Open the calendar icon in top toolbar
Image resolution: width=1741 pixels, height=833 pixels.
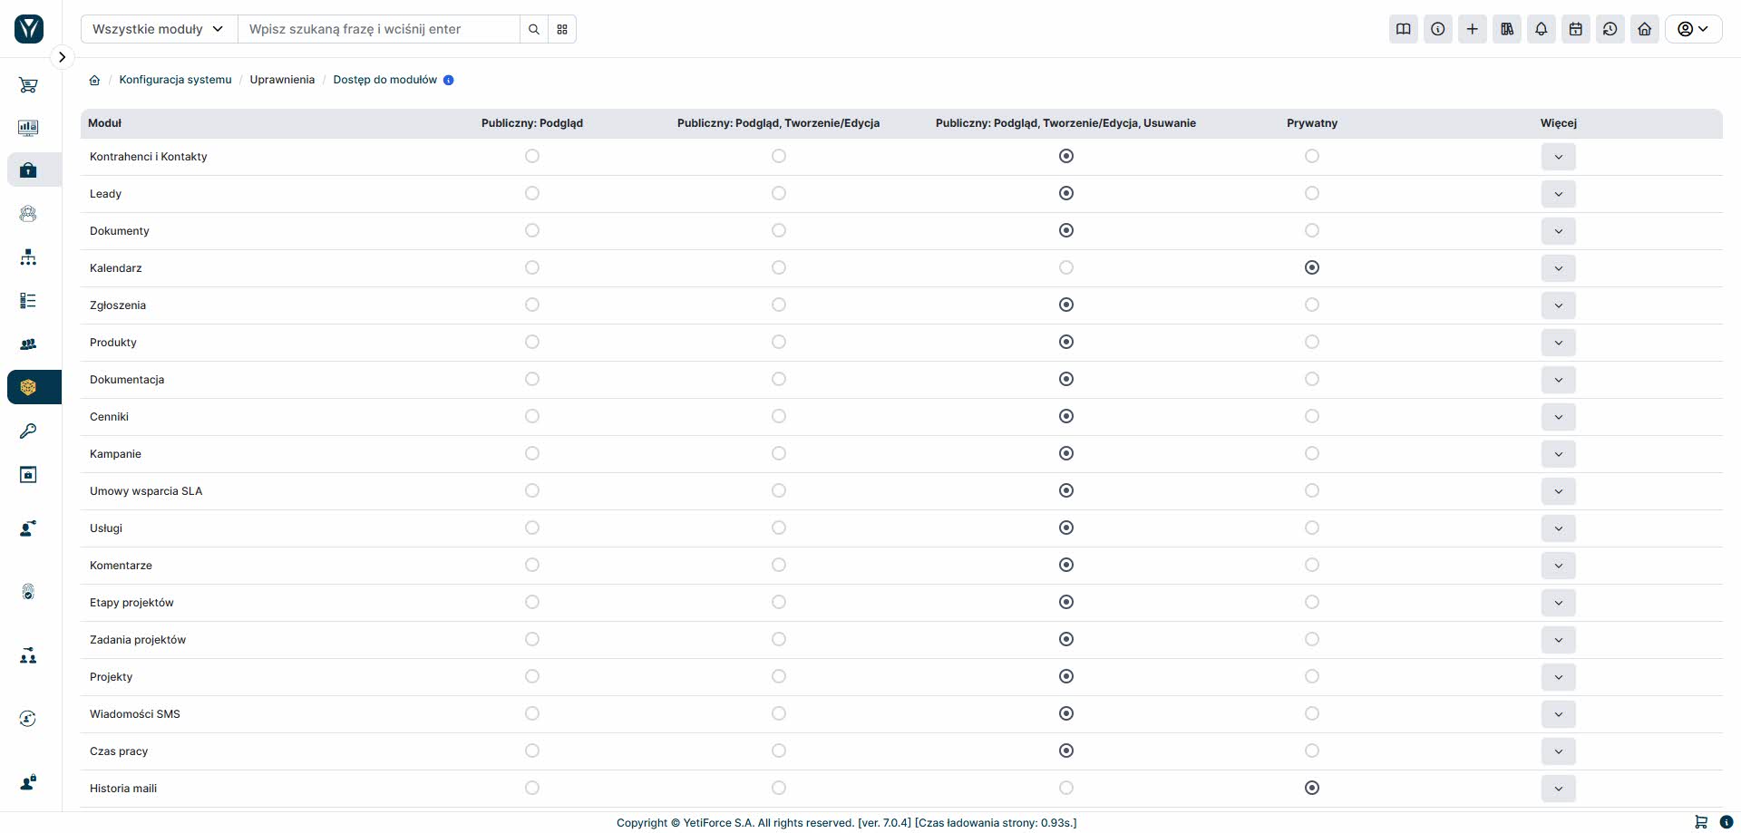1576,29
